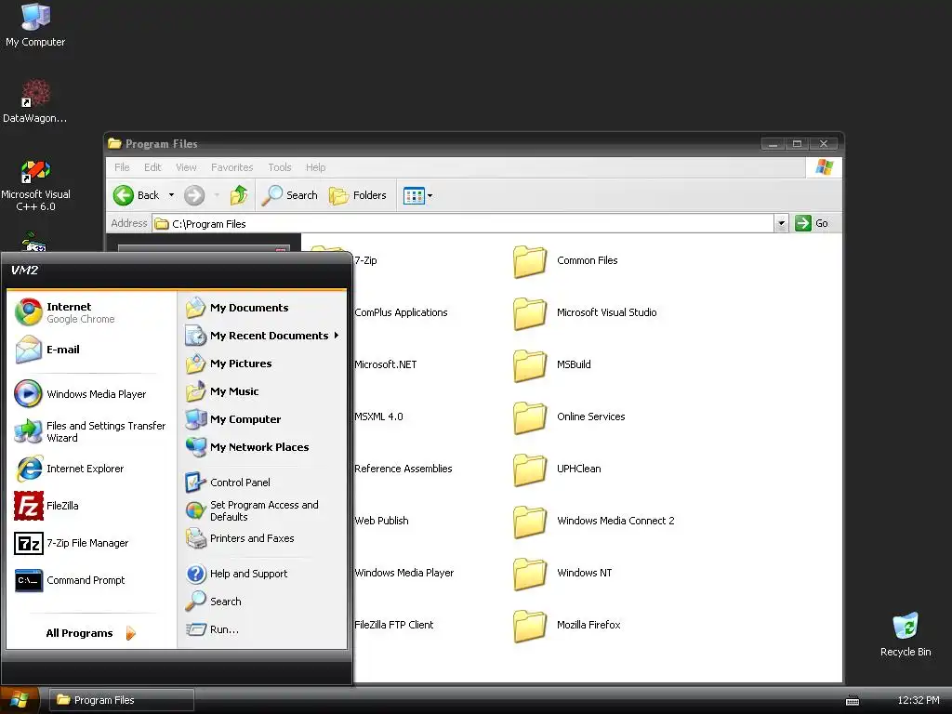Select the DataWagon desktop shortcut
Image resolution: width=952 pixels, height=714 pixels.
coord(35,100)
